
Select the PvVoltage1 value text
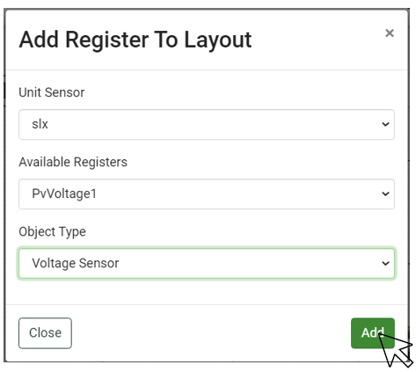(64, 193)
